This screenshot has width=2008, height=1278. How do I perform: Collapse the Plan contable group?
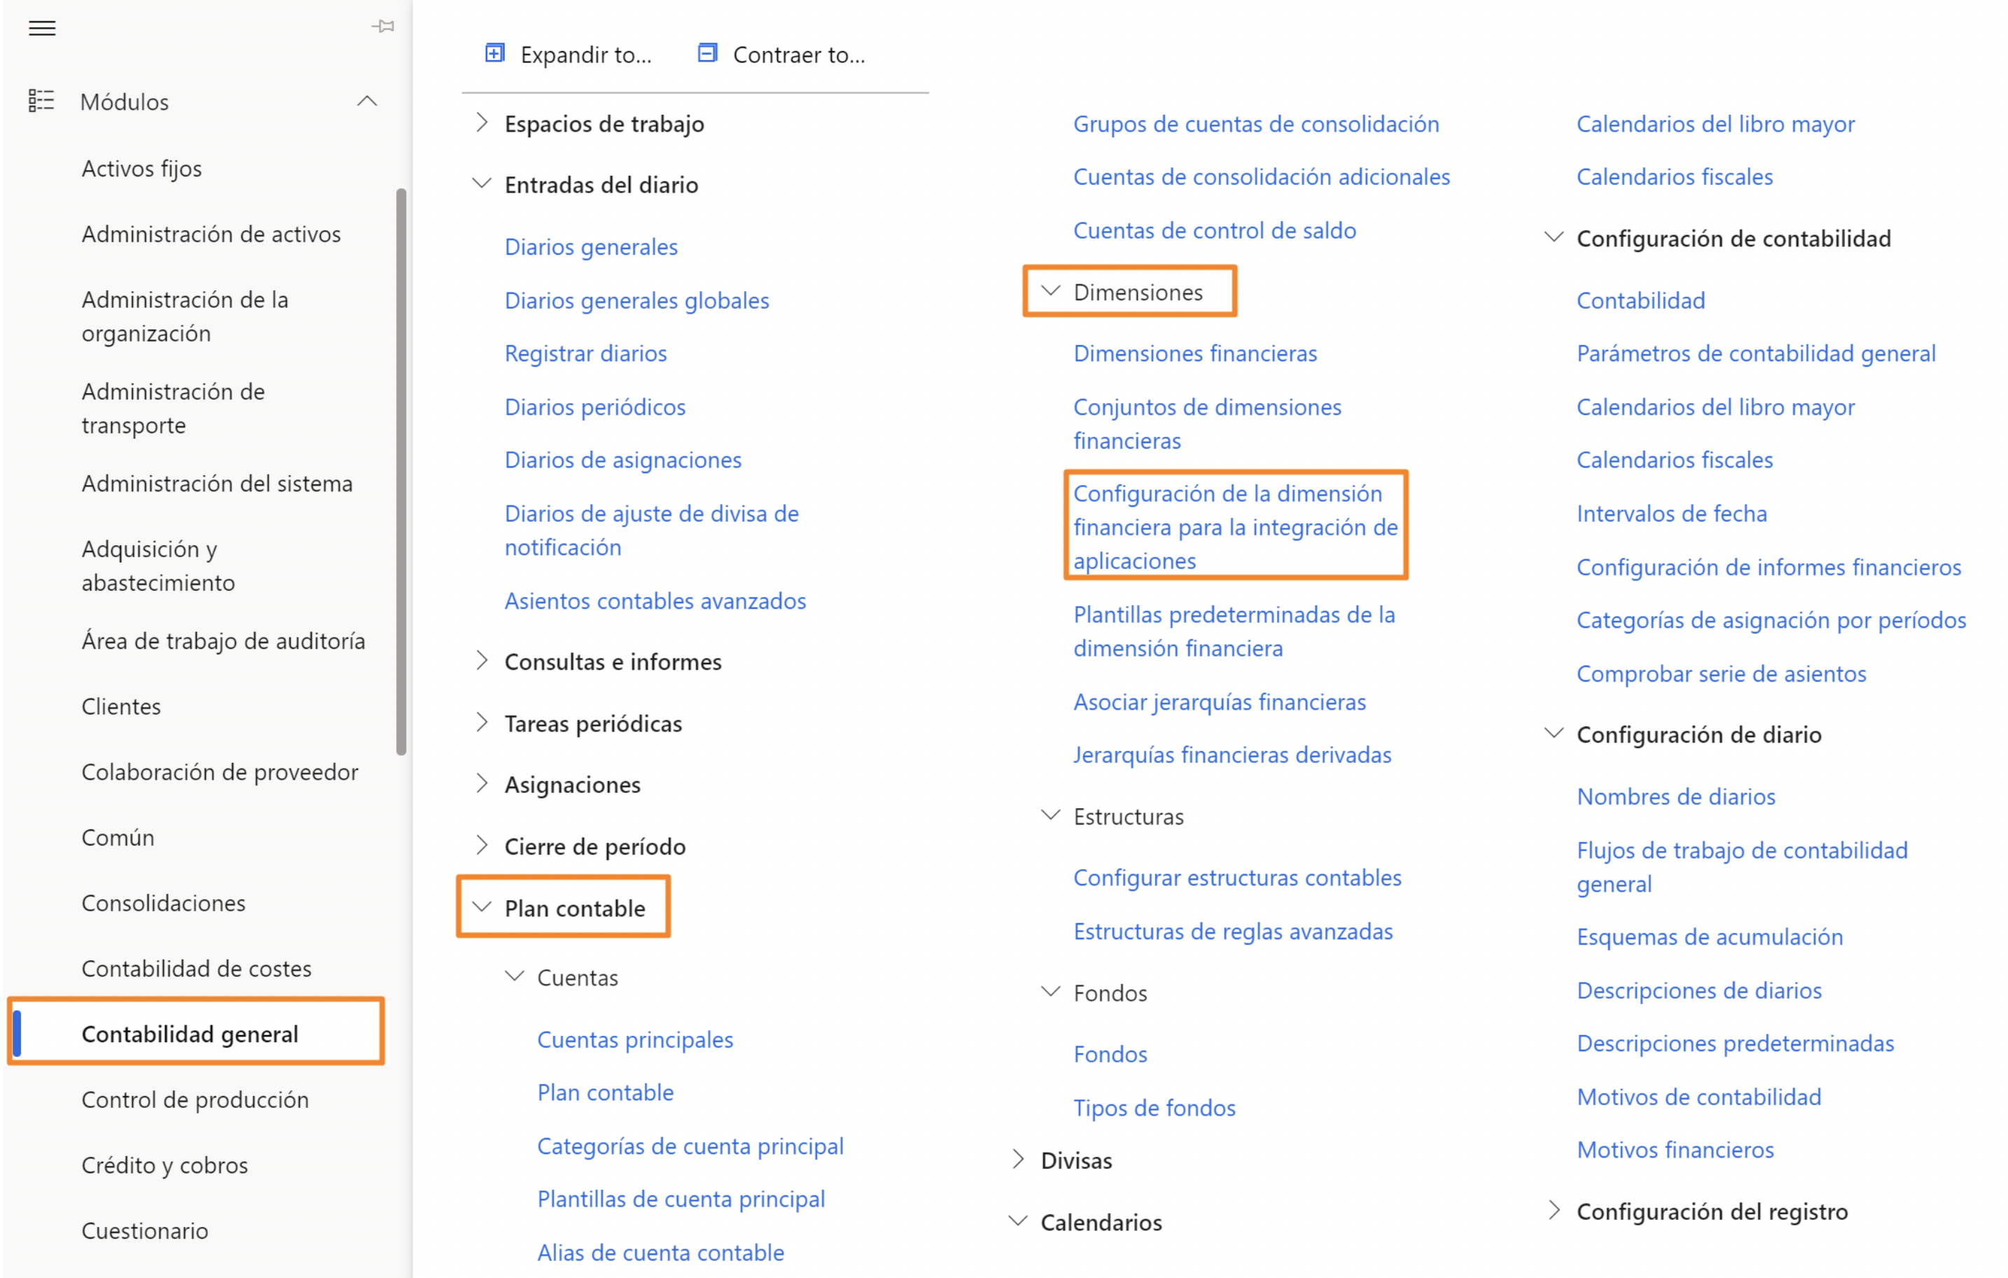481,906
